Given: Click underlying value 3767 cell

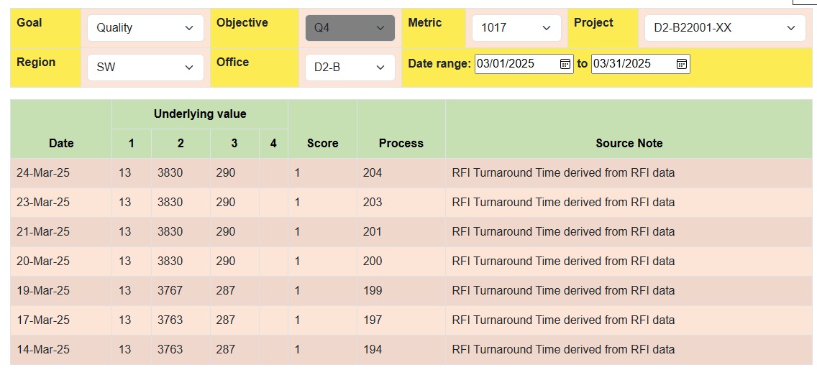Looking at the screenshot, I should click(170, 291).
